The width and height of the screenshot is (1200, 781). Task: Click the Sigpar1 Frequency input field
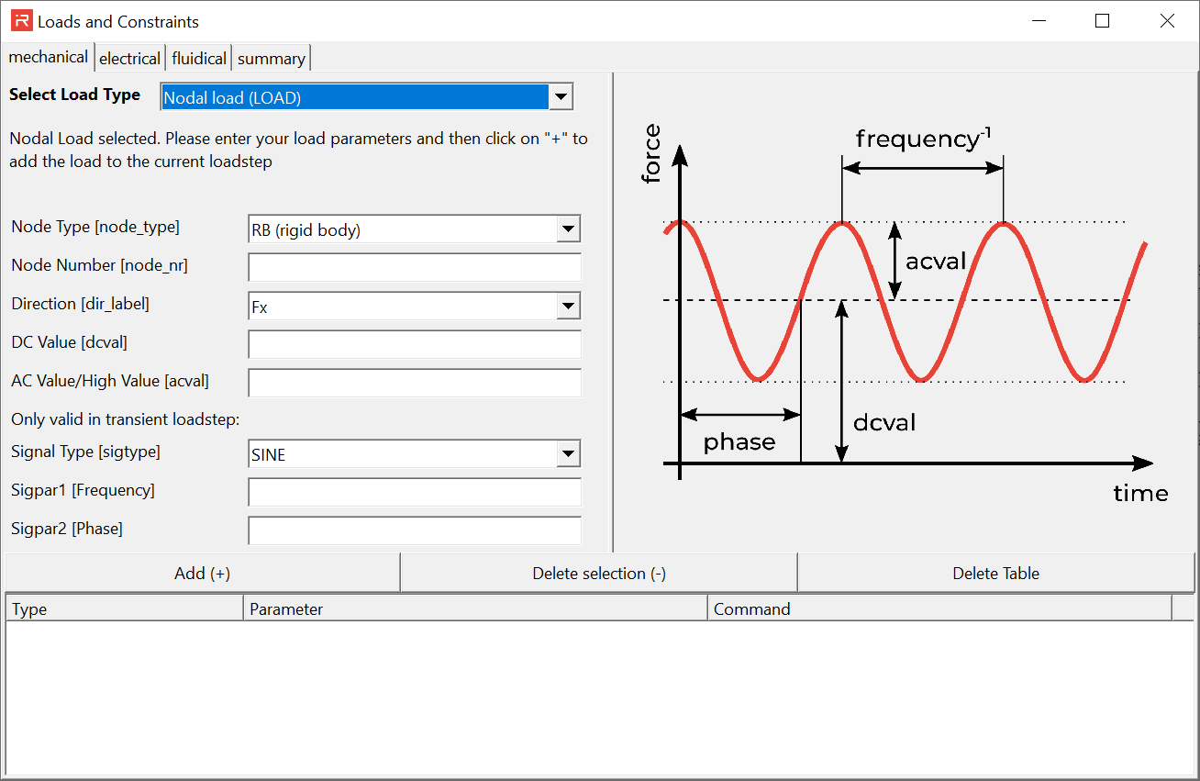414,492
